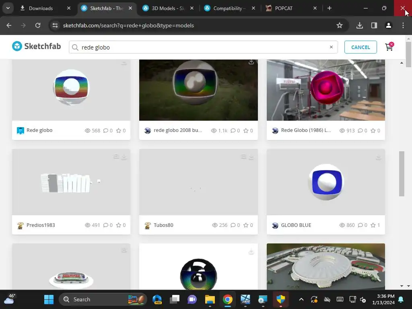412x309 pixels.
Task: Switch to the Compatibility tab
Action: (x=229, y=8)
